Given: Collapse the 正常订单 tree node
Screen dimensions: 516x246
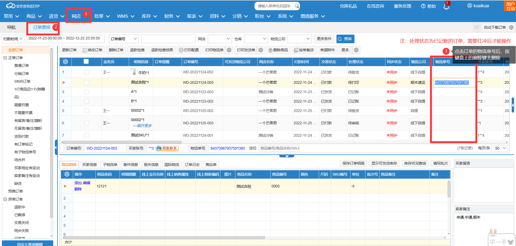Looking at the screenshot, I should [5, 58].
